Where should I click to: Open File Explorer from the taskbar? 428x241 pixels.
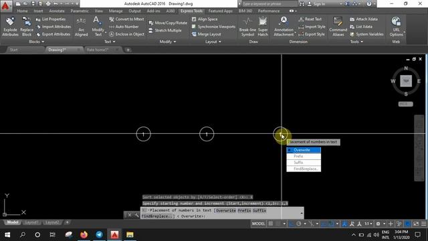click(130, 235)
